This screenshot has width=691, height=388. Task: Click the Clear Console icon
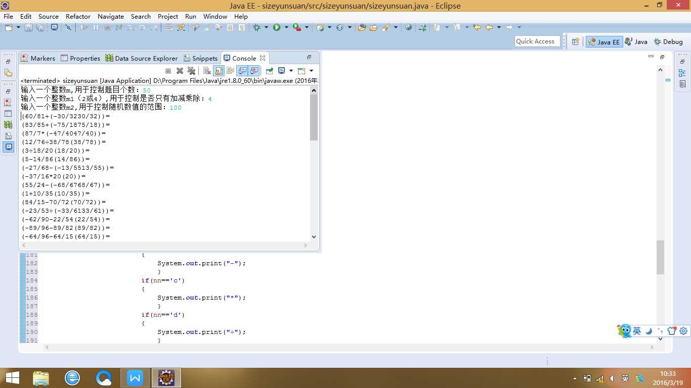(x=207, y=71)
